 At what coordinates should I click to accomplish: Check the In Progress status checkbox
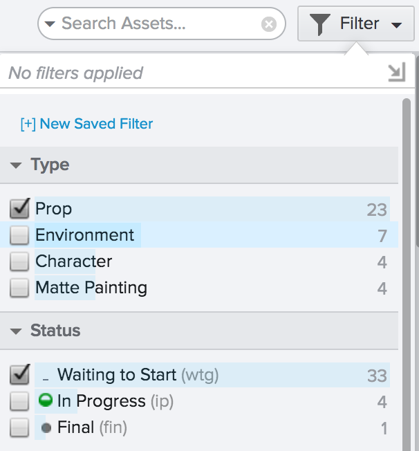tap(19, 401)
